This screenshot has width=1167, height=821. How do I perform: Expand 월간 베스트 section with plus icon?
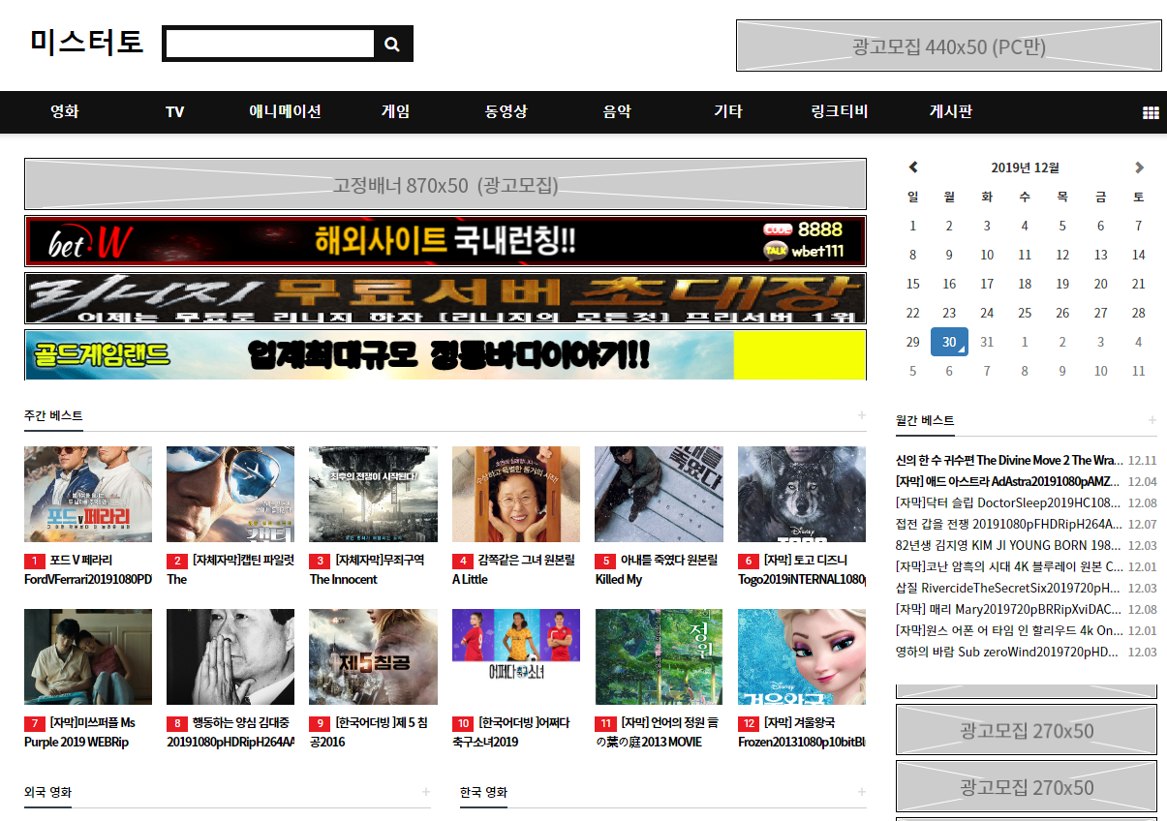pos(1152,420)
